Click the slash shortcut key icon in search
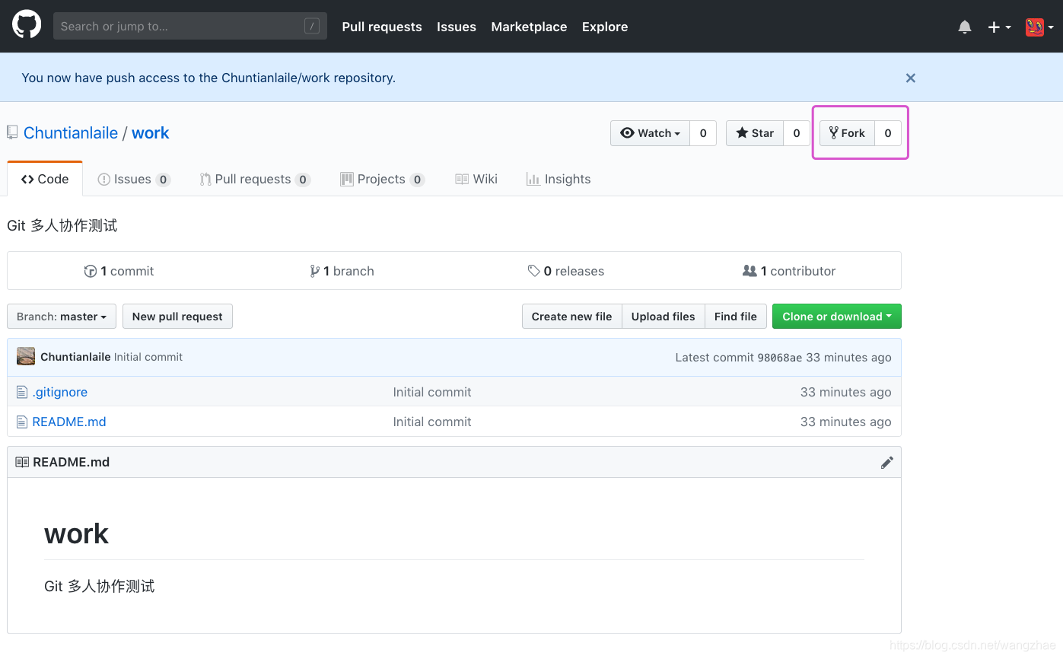 312,26
